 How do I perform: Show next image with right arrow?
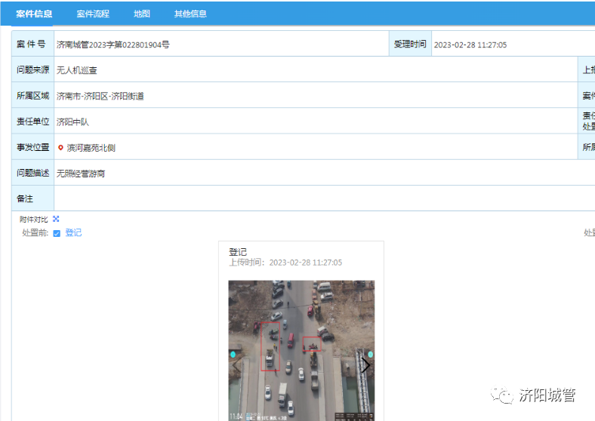pos(366,365)
